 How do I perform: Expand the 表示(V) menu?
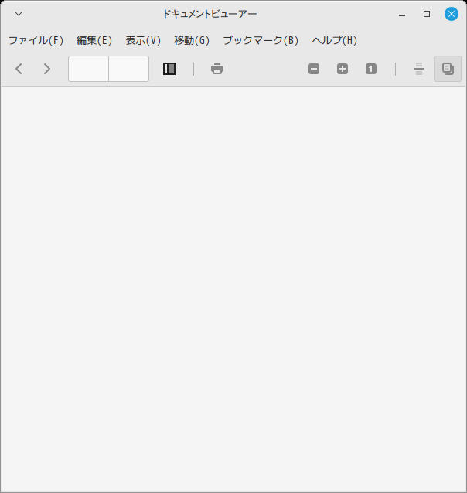click(x=143, y=40)
